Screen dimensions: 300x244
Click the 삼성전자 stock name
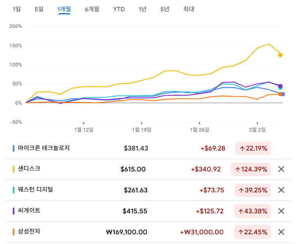(29, 232)
